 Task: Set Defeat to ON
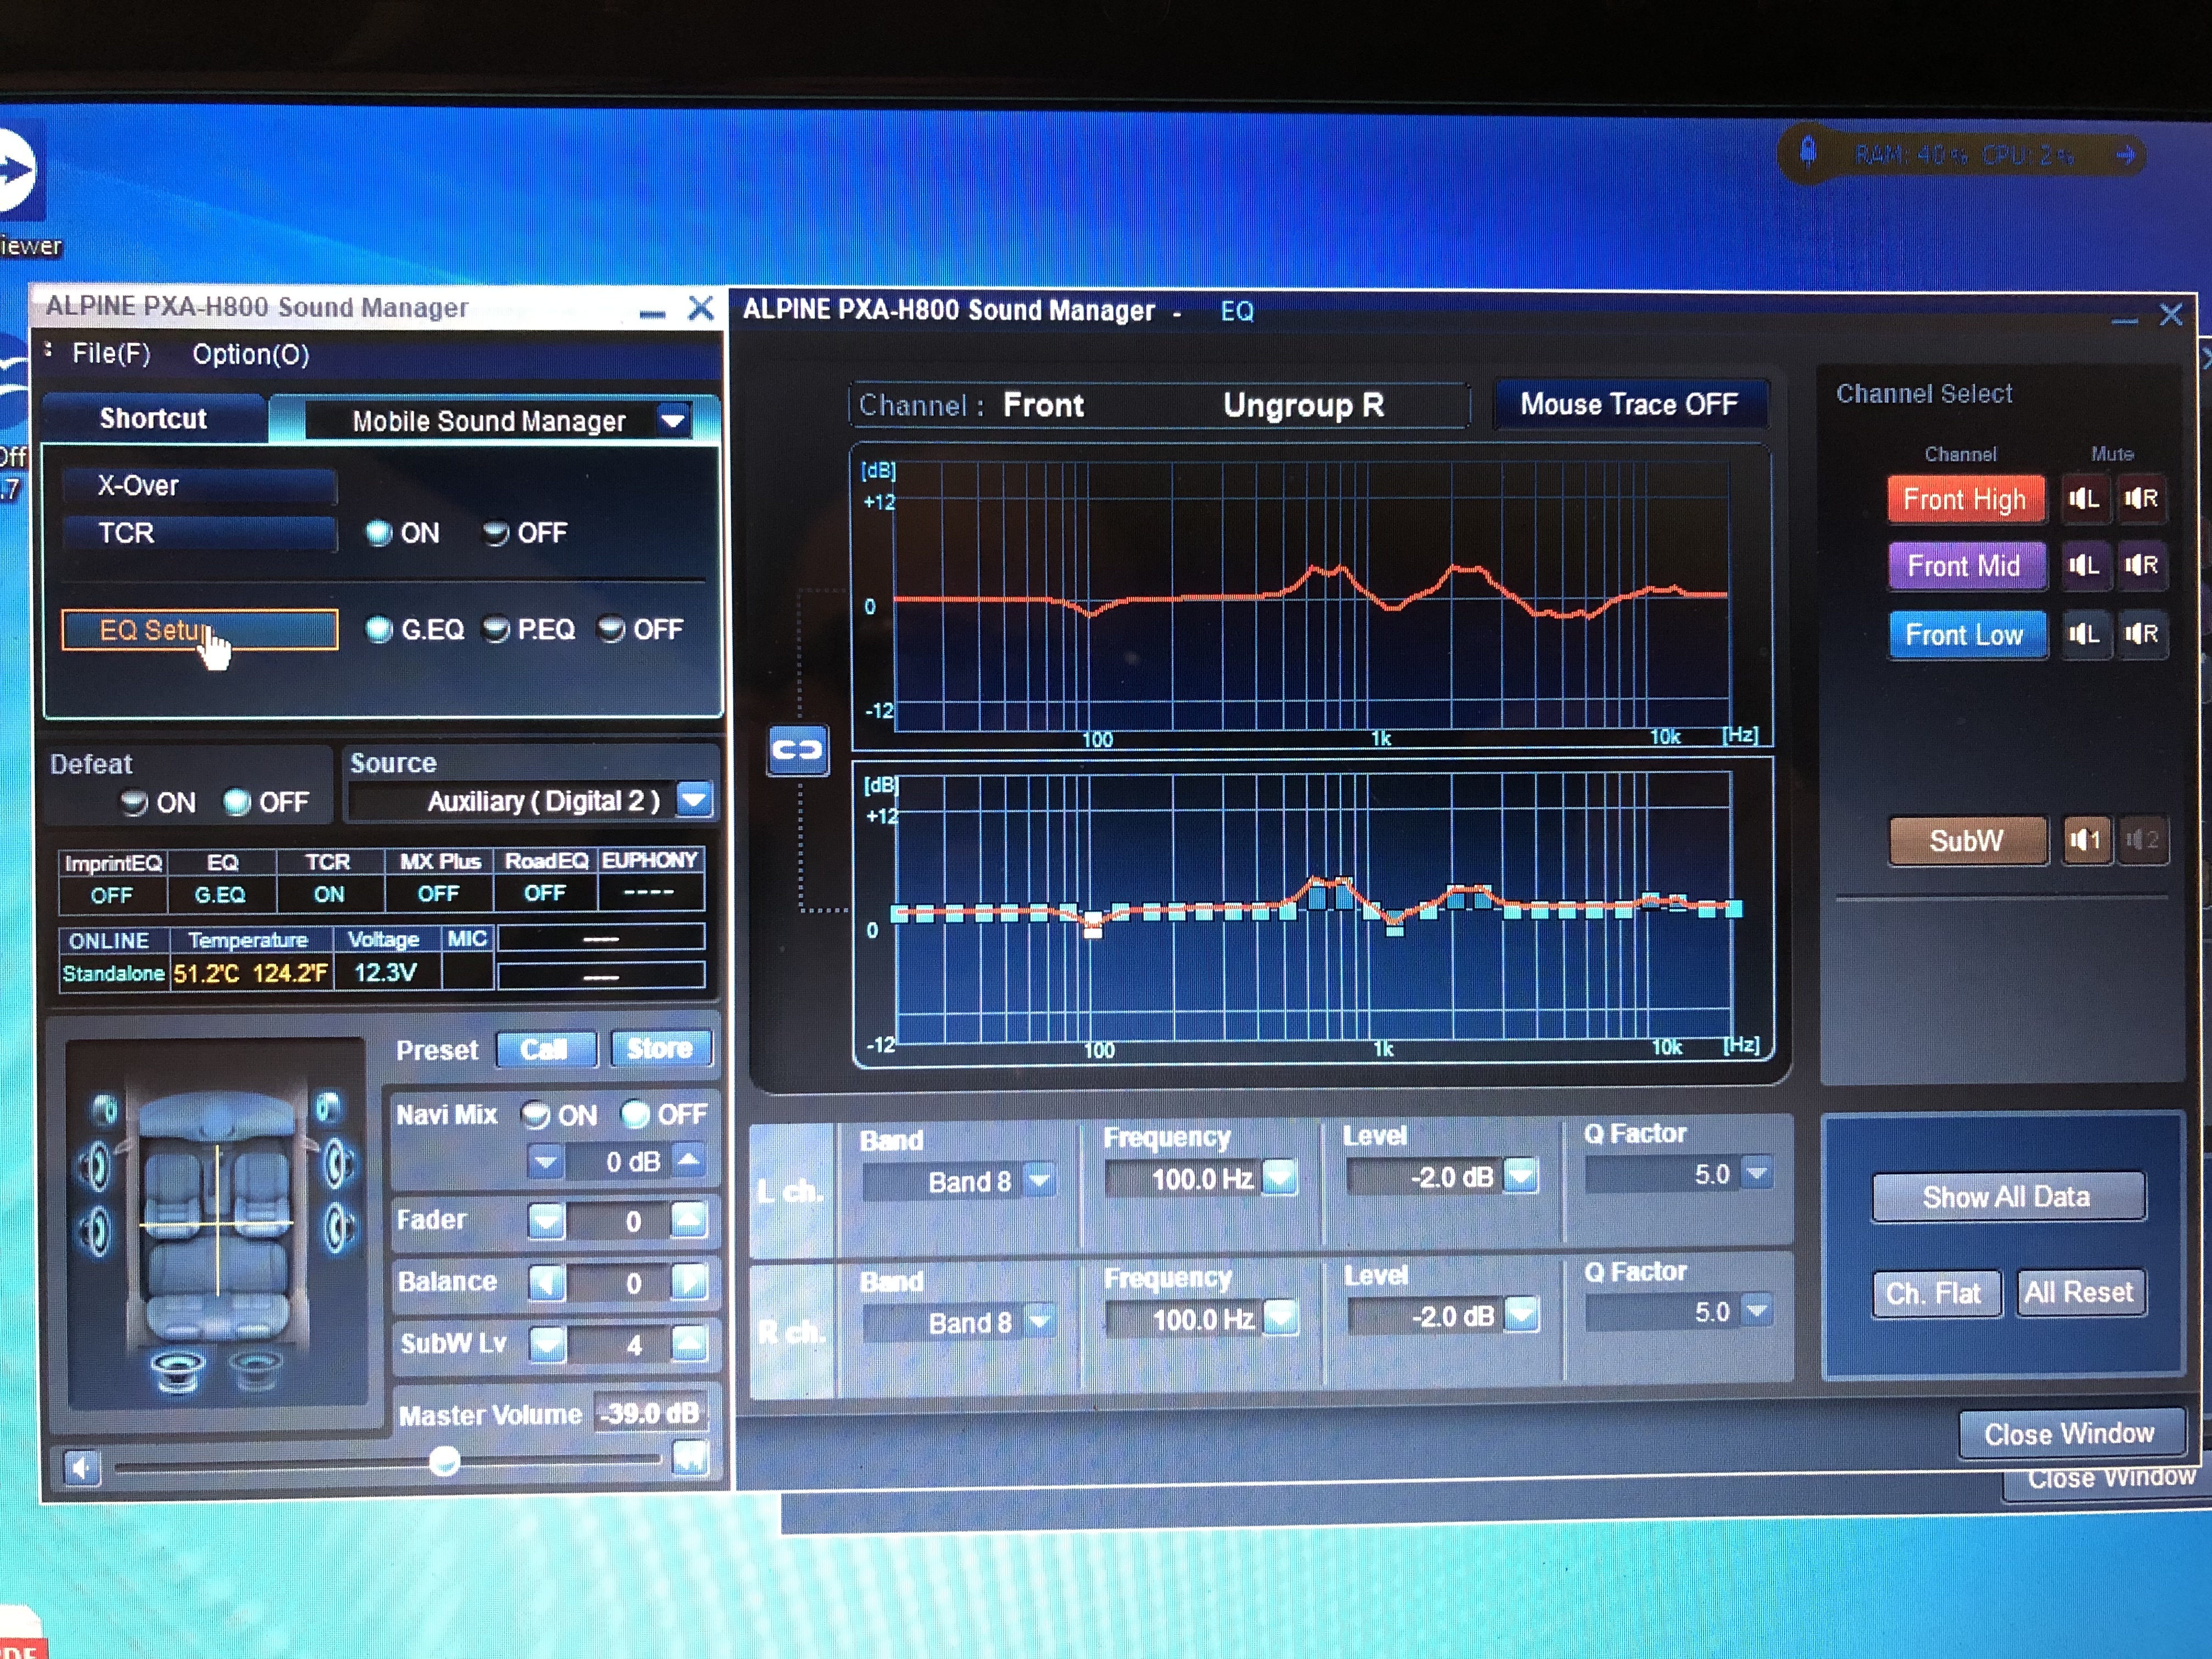click(x=134, y=803)
